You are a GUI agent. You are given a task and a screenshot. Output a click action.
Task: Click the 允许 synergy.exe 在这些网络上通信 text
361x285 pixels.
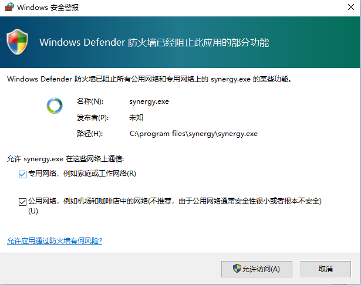tap(65, 159)
